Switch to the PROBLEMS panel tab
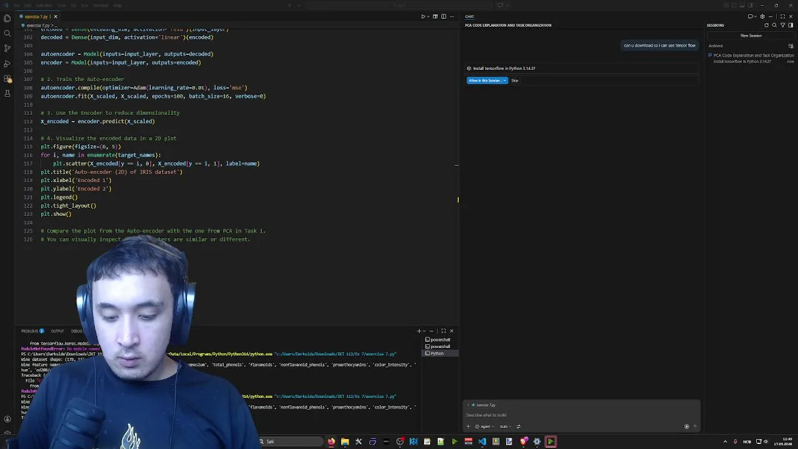Viewport: 798px width, 449px height. pos(32,331)
